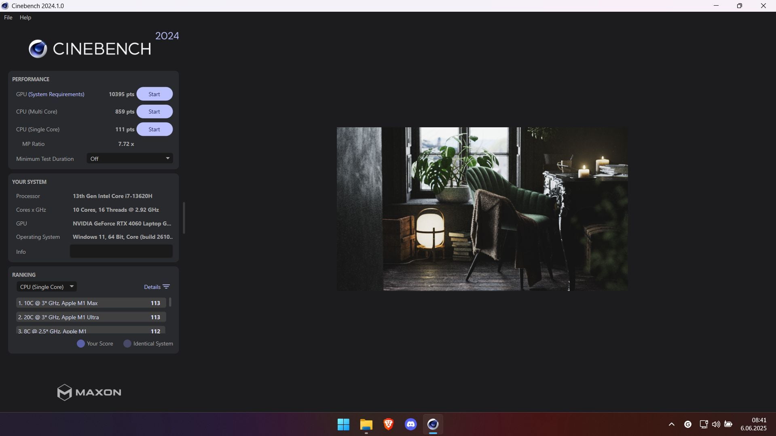Click the Identical System legend color dot
Image resolution: width=776 pixels, height=436 pixels.
pyautogui.click(x=127, y=343)
